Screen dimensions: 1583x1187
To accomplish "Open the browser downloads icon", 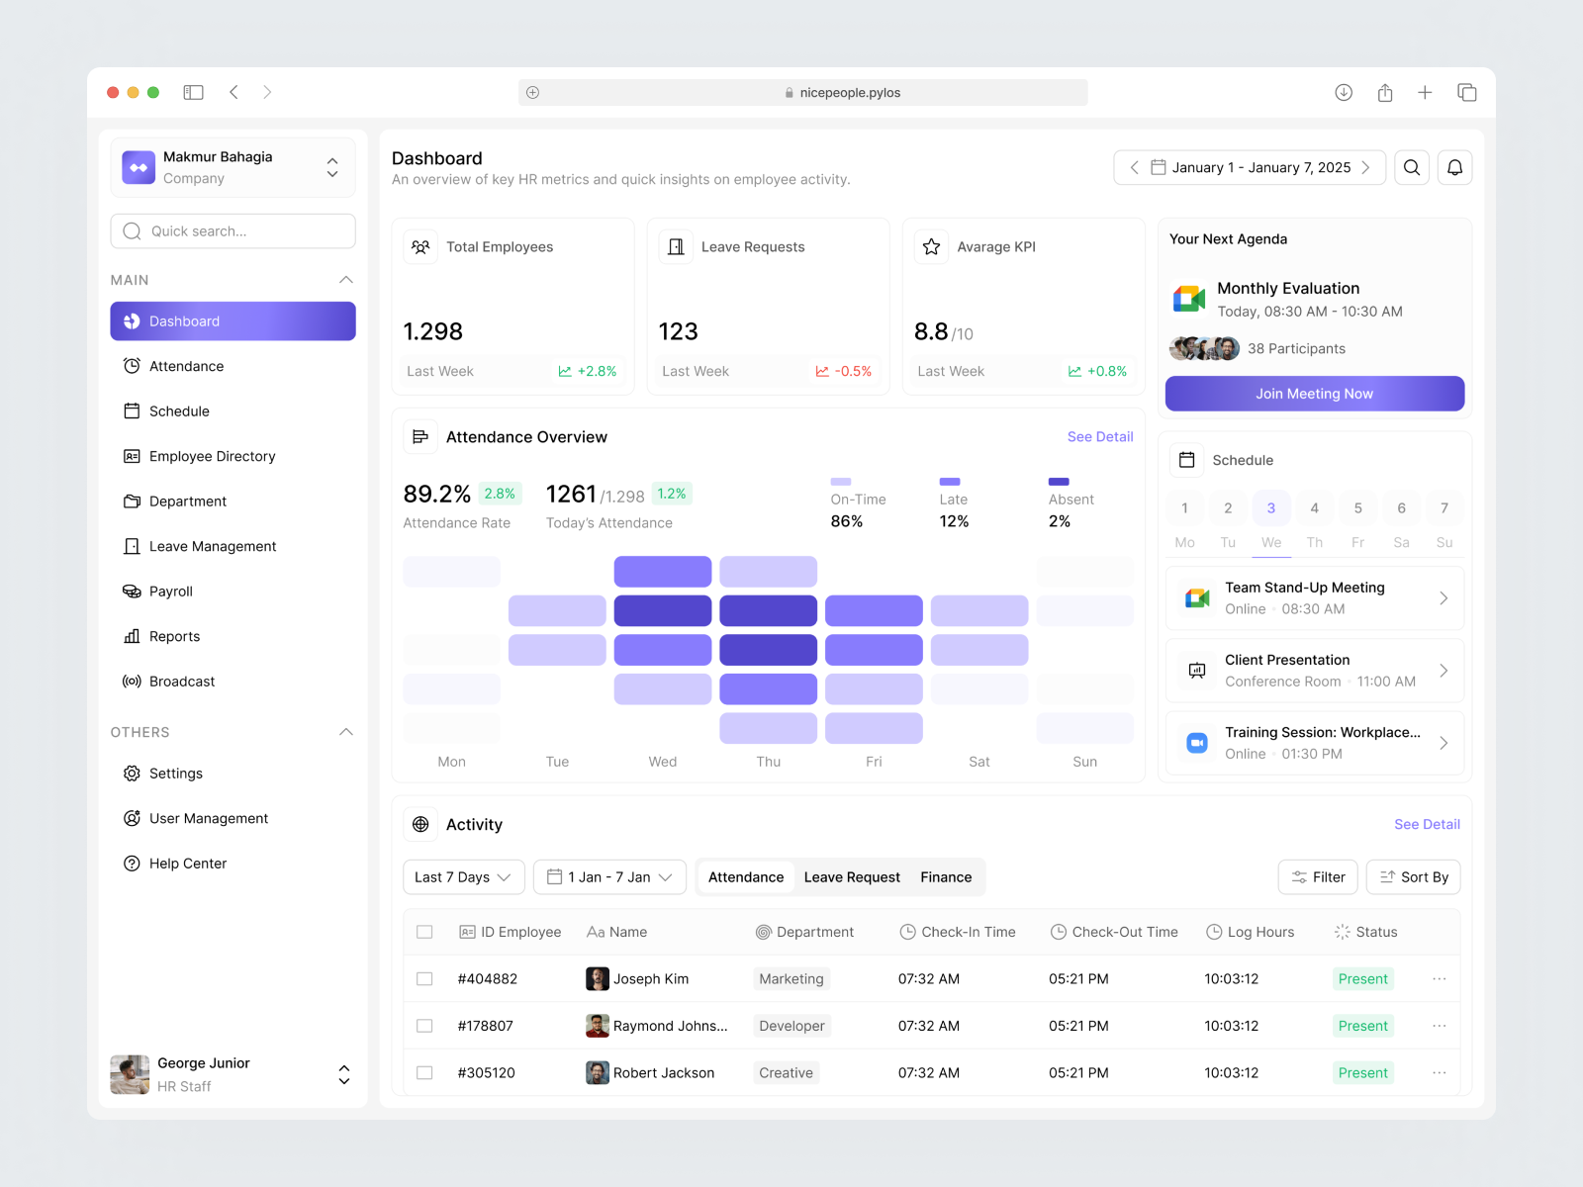I will tap(1344, 92).
